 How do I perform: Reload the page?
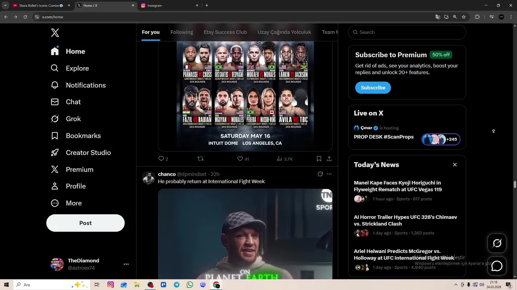coord(25,17)
